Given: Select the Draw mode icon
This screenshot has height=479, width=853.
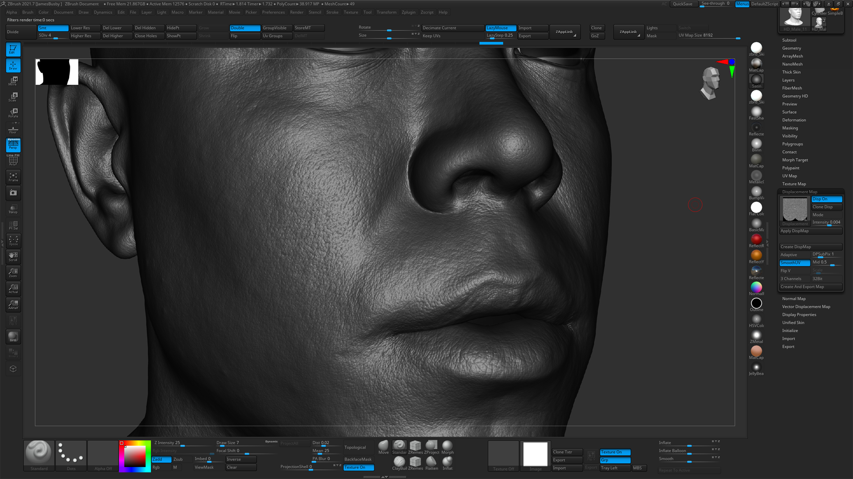Looking at the screenshot, I should 13,65.
